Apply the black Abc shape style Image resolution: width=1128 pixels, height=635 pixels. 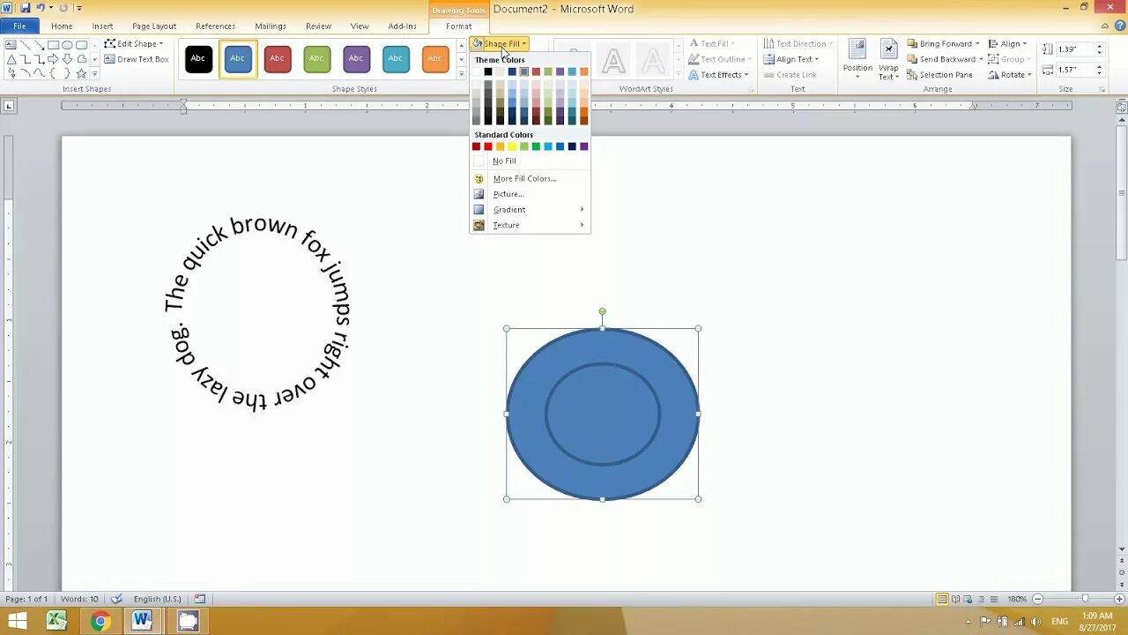(x=198, y=58)
